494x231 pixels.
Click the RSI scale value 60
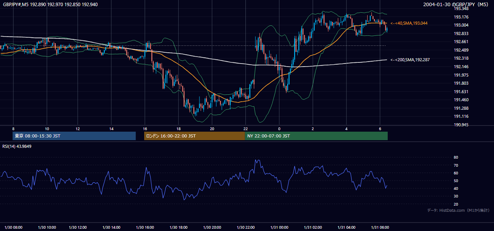point(456,173)
